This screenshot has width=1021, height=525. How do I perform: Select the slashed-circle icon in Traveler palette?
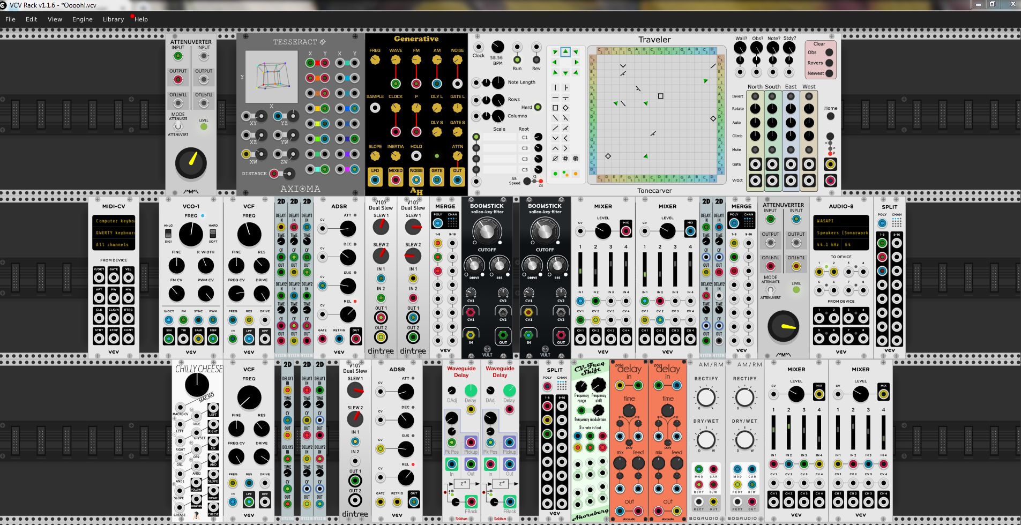click(x=555, y=159)
